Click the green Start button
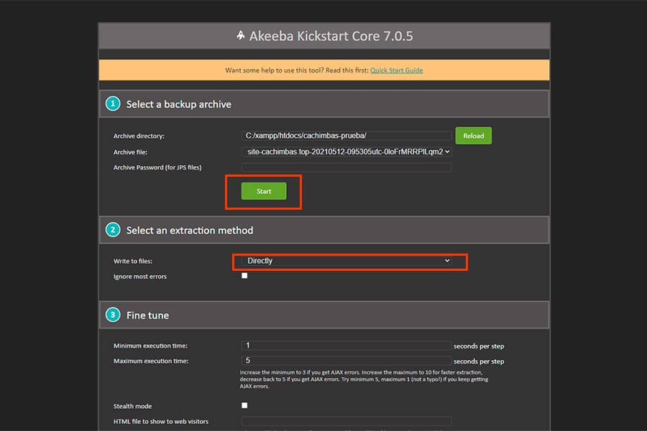The width and height of the screenshot is (647, 431). pos(264,191)
